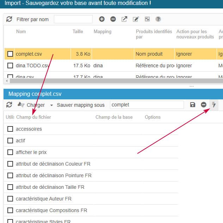Screen dimensions: 223x223
Task: Click the external link arrow icon
Action: point(124,19)
